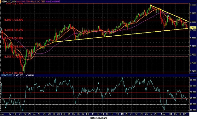Image resolution: width=197 pixels, height=119 pixels.
Task: Click 0.8000 on the price axis
Action: (x=193, y=22)
